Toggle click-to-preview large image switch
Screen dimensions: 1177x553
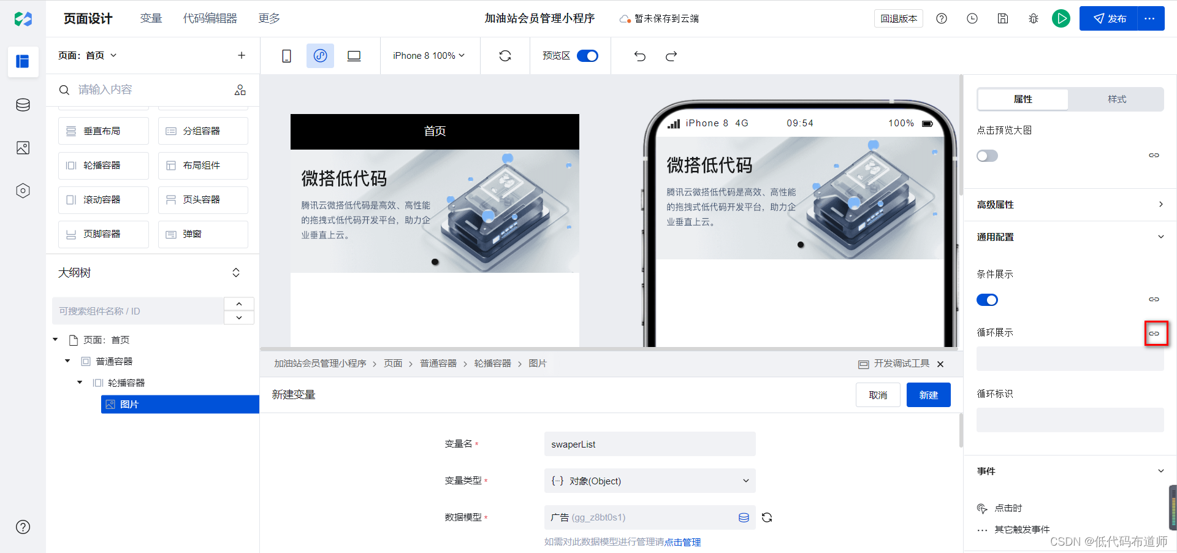coord(987,156)
